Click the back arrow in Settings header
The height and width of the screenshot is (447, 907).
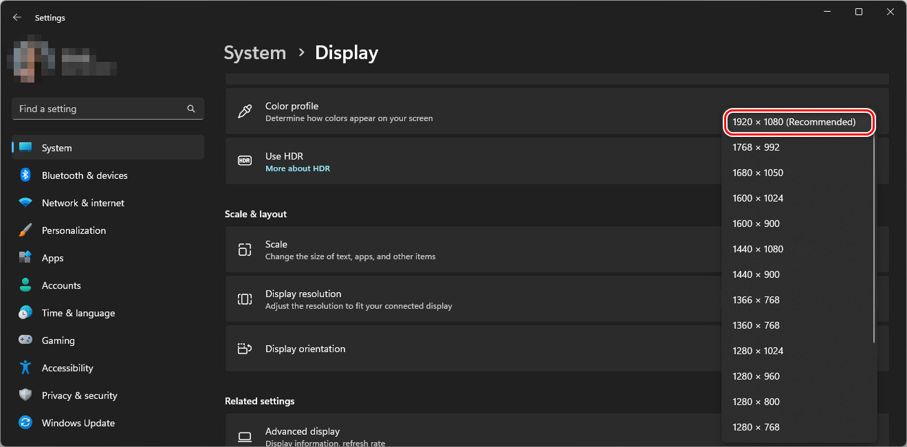click(17, 18)
